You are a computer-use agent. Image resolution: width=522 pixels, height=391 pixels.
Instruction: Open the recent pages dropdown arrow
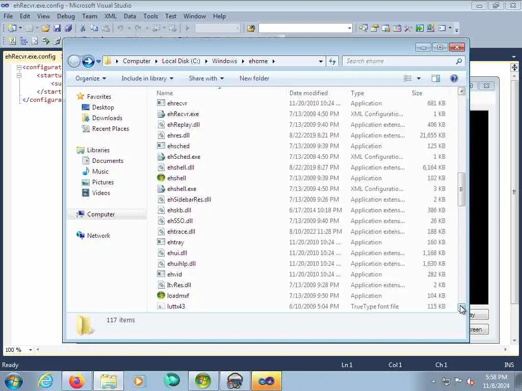click(98, 62)
